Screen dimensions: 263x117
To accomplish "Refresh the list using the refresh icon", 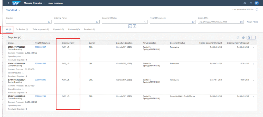I will point(257,9).
